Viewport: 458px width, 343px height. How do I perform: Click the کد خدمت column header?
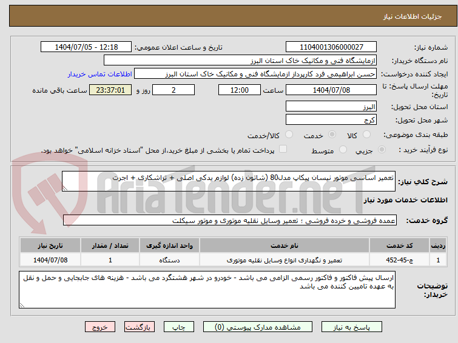coord(399,245)
